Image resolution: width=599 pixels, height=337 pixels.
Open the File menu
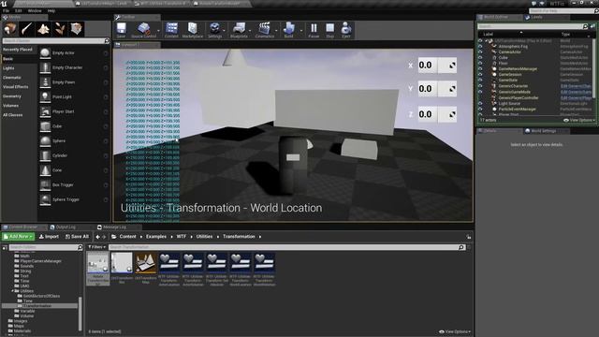click(x=7, y=11)
